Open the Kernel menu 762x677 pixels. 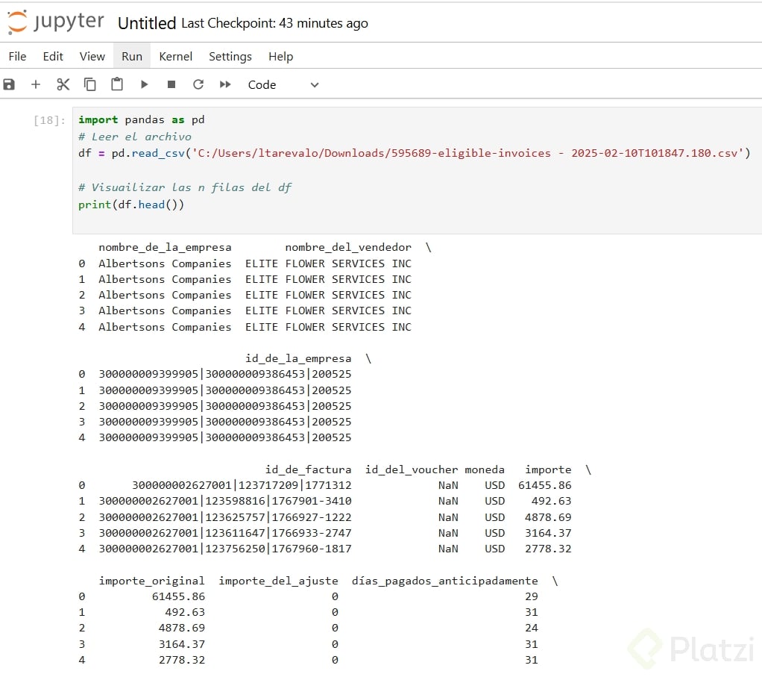(176, 57)
